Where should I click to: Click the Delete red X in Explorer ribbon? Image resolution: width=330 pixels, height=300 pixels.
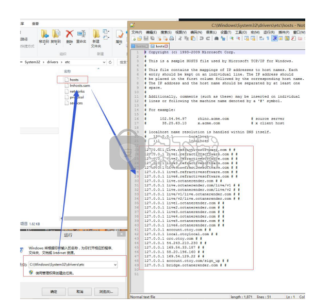click(70, 34)
